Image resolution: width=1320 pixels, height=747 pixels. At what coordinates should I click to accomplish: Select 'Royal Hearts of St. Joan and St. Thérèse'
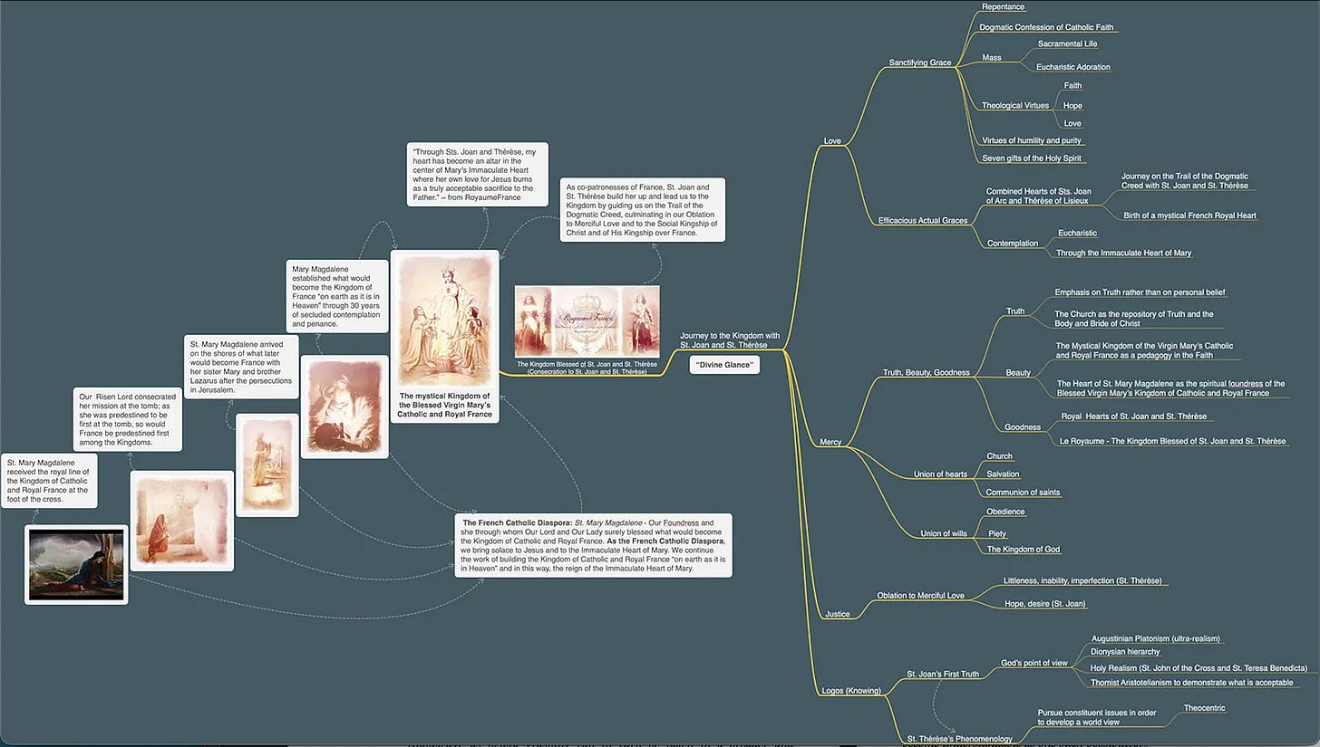pyautogui.click(x=1133, y=417)
